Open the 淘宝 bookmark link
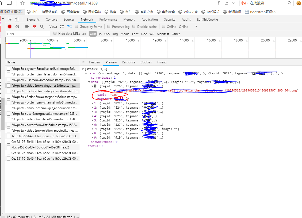 110,12
